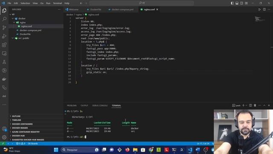
Task: Toggle the secondary side bar layout
Action: pos(242,3)
